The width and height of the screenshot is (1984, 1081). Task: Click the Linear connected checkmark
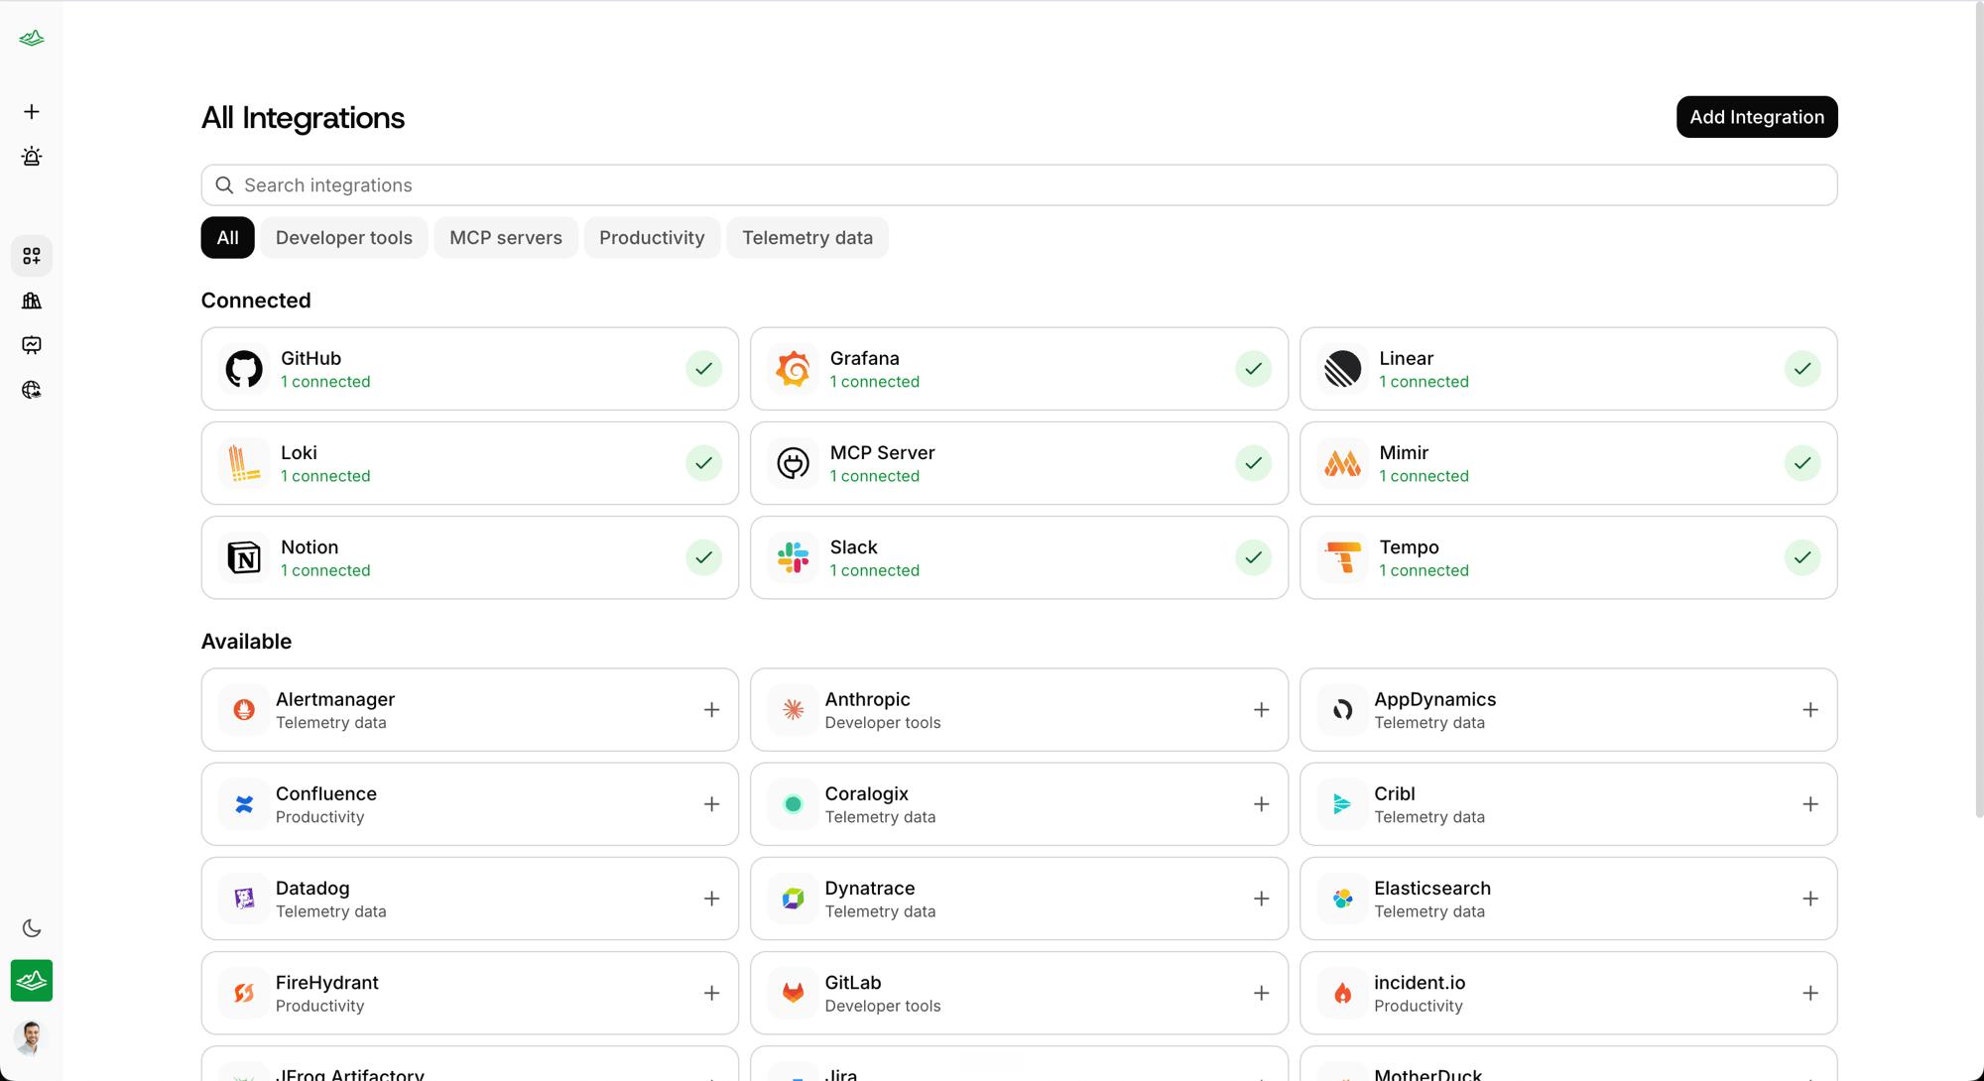coord(1802,369)
